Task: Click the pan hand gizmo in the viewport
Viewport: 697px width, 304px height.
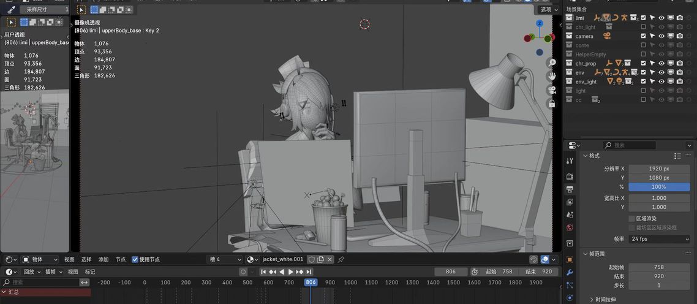Action: click(x=552, y=76)
